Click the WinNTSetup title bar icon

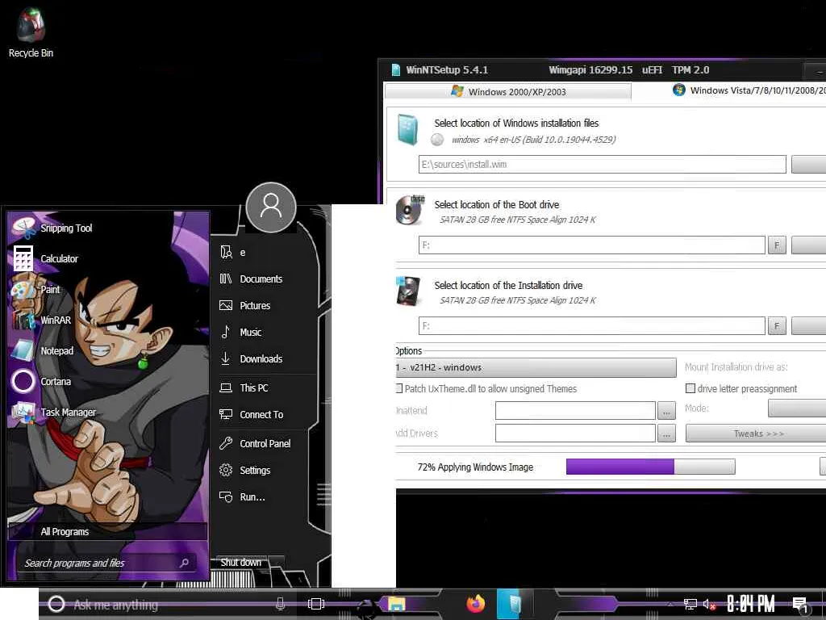tap(395, 69)
